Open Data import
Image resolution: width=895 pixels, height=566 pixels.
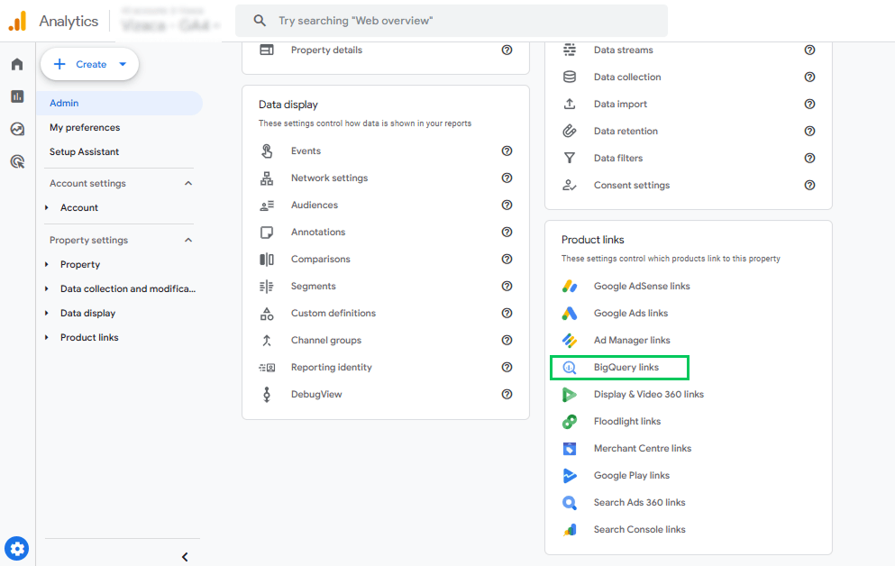pos(620,104)
